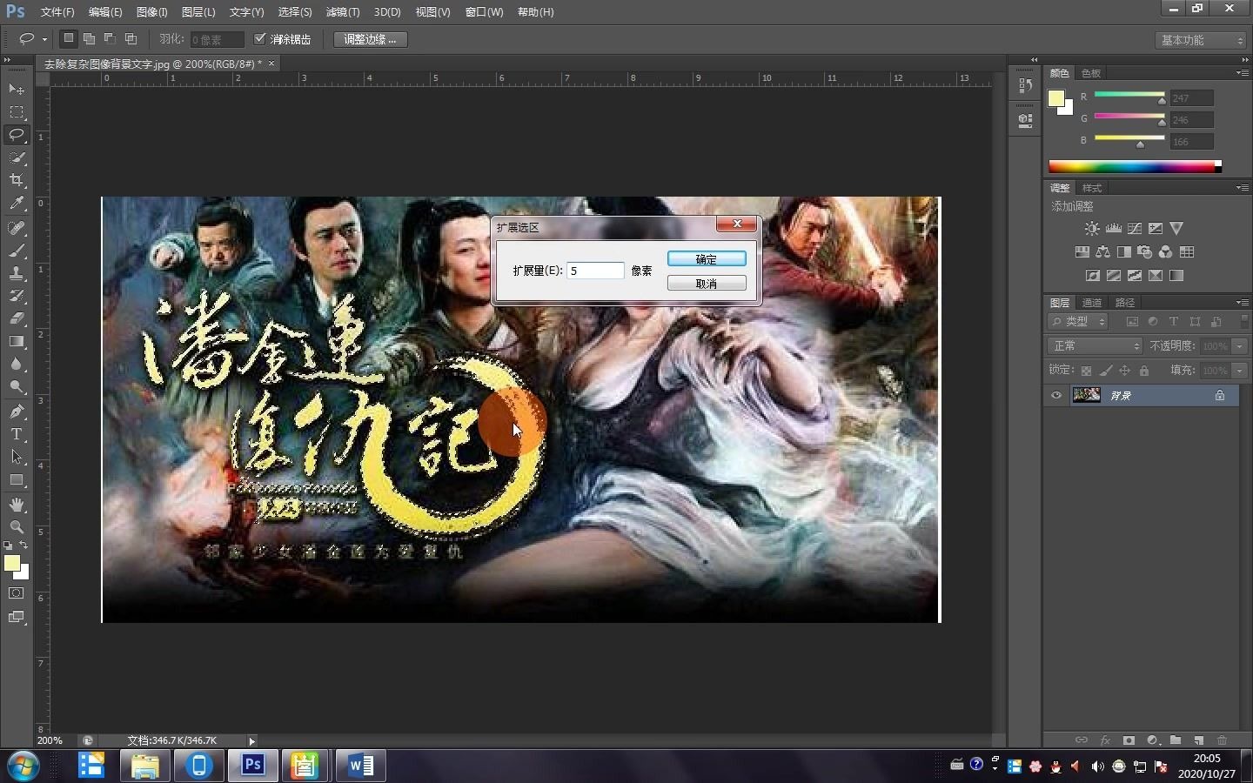Click 取消 in the expand selection dialog
Screen dimensions: 1253x783
pyautogui.click(x=707, y=284)
